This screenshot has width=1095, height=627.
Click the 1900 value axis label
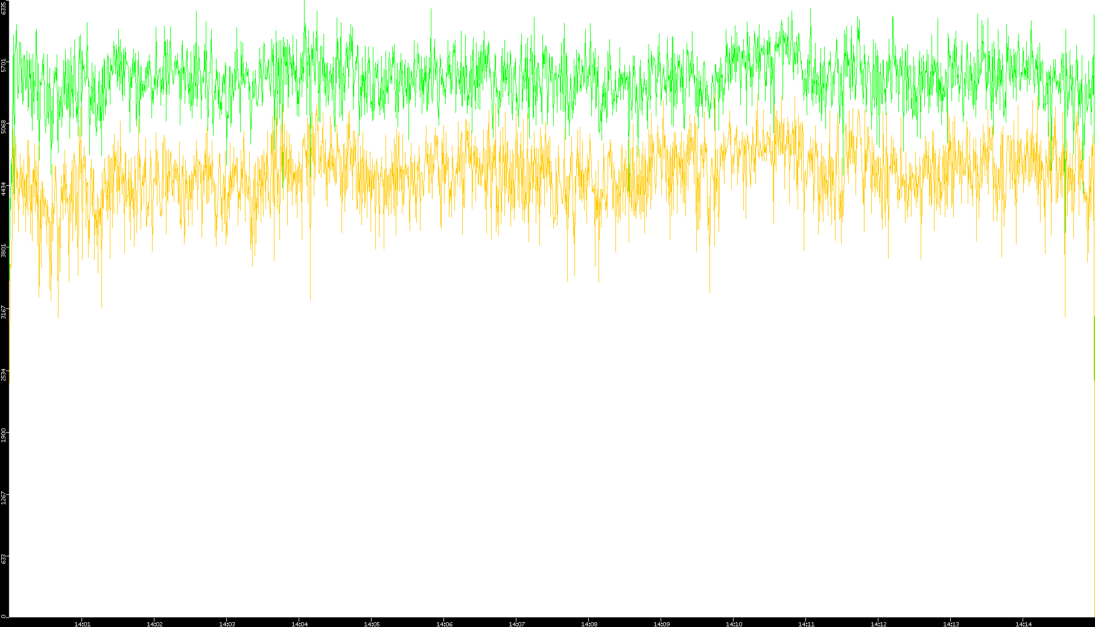coord(4,436)
